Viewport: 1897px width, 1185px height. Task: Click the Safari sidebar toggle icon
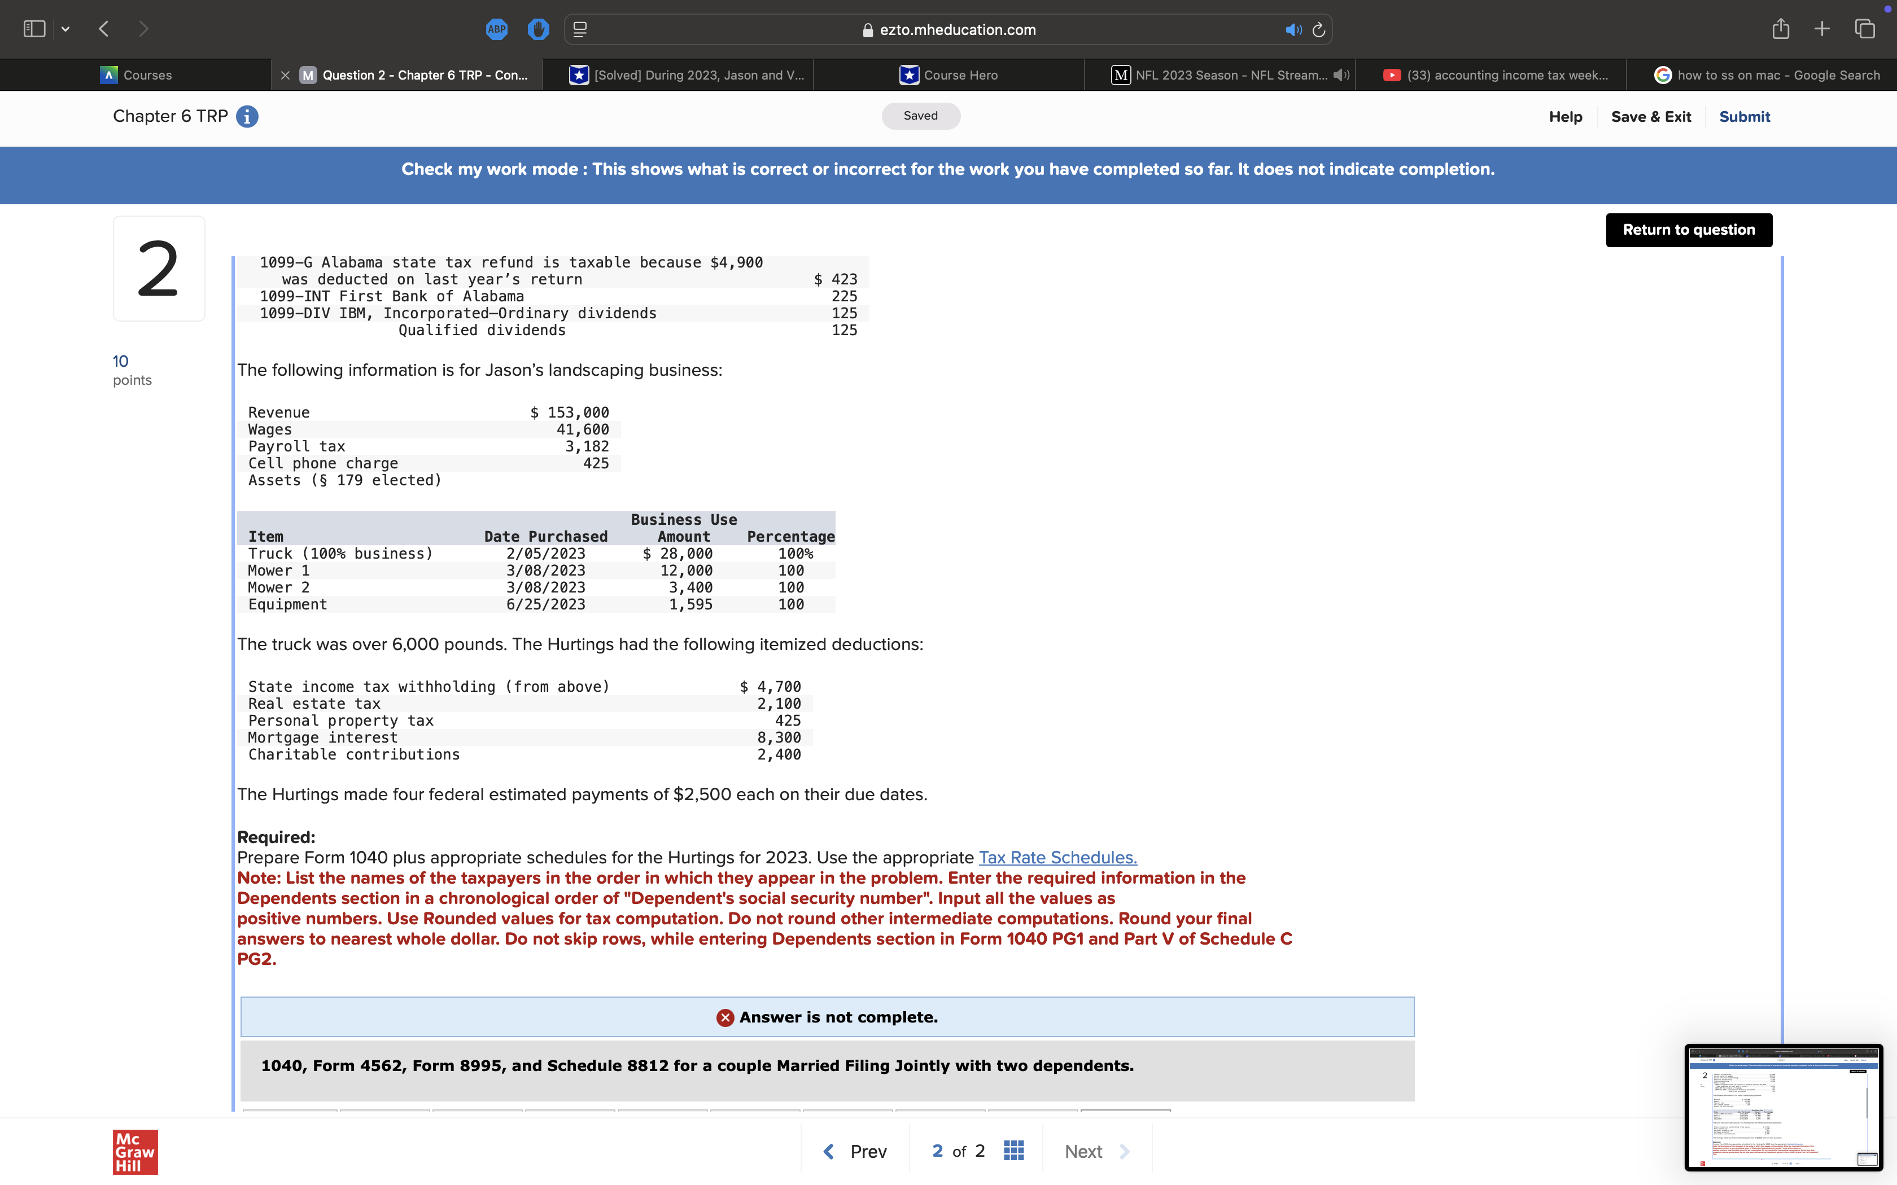[34, 29]
